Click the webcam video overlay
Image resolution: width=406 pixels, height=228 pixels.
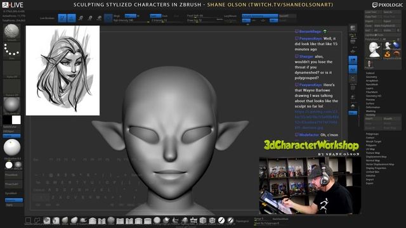click(310, 186)
